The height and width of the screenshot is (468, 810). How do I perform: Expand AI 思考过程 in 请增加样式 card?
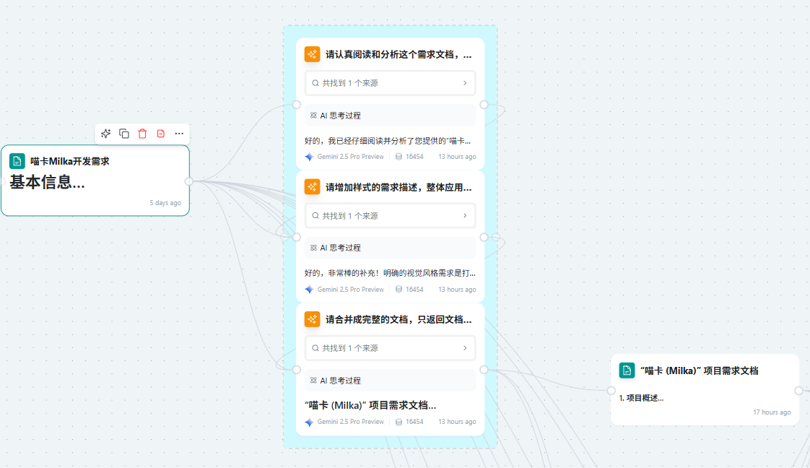(390, 248)
